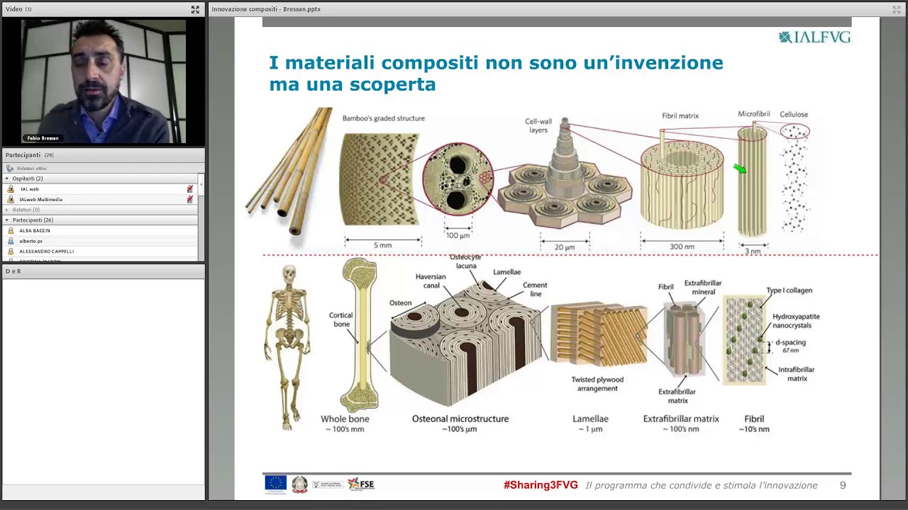Click the D e R pod header
This screenshot has width=908, height=510.
click(x=104, y=271)
